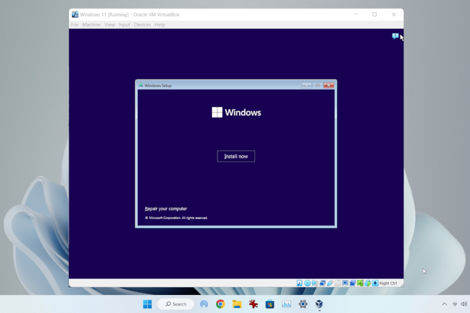Click the optical disk status icon
The width and height of the screenshot is (470, 313).
(x=307, y=283)
